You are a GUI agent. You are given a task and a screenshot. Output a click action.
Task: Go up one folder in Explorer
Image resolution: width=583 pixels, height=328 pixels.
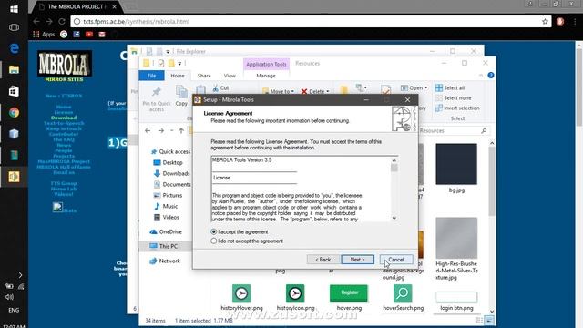pyautogui.click(x=181, y=131)
